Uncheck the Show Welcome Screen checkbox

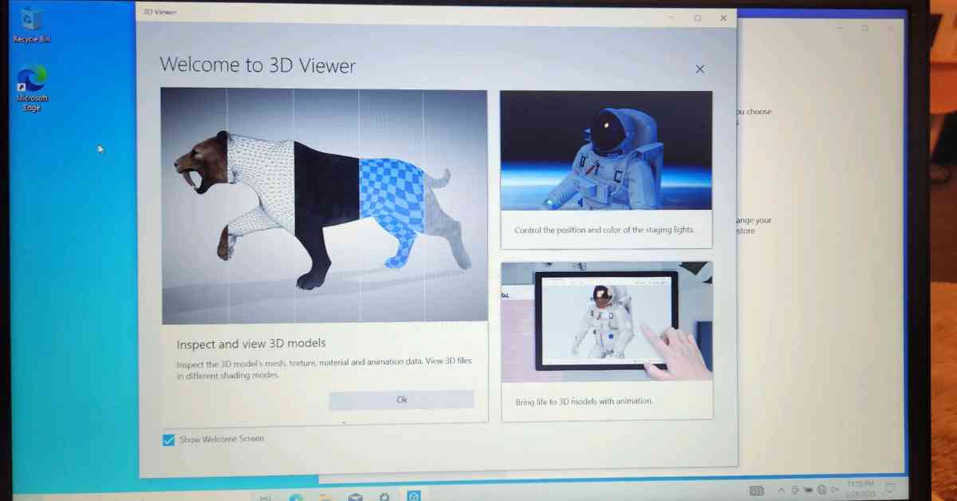[168, 439]
